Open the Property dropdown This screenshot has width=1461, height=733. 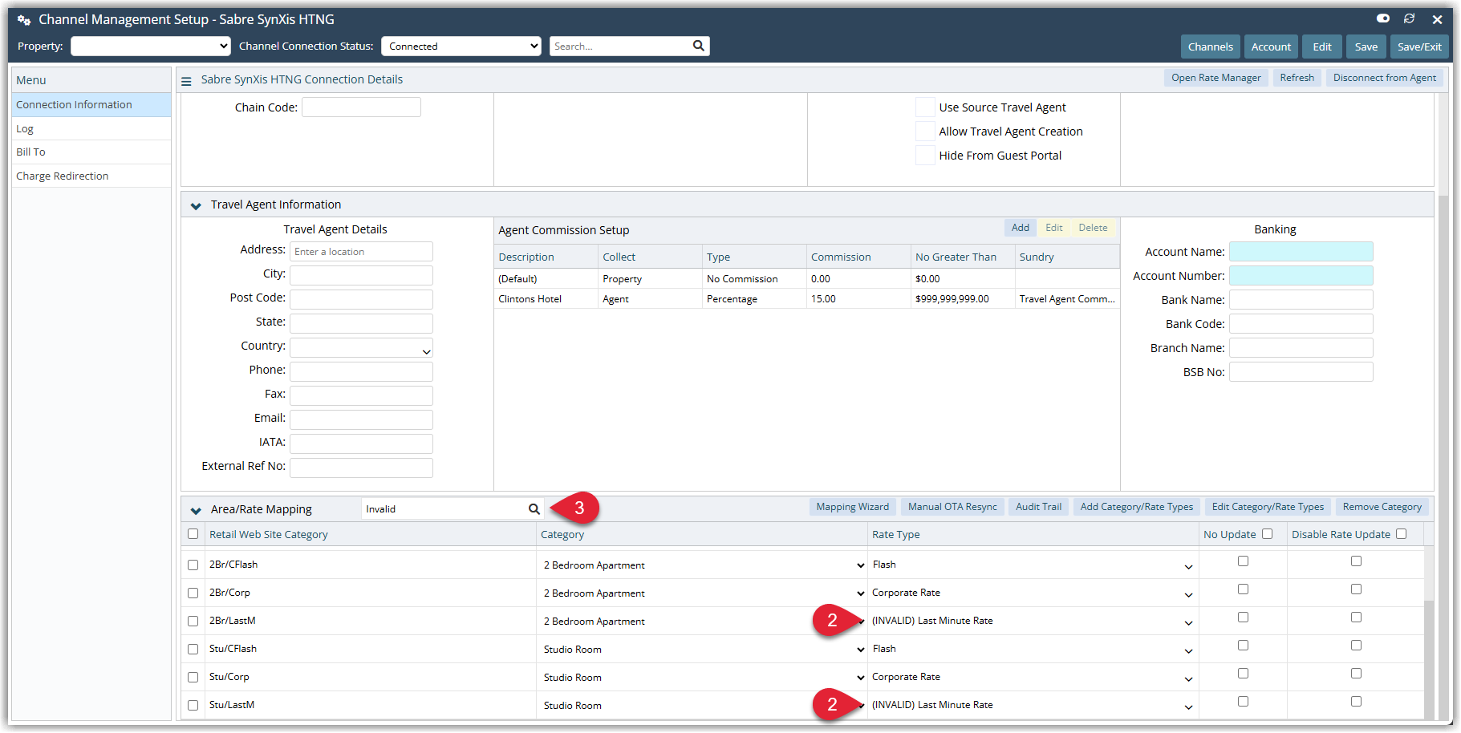pos(151,46)
